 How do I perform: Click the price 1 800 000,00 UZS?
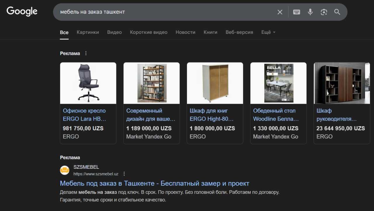[212, 128]
